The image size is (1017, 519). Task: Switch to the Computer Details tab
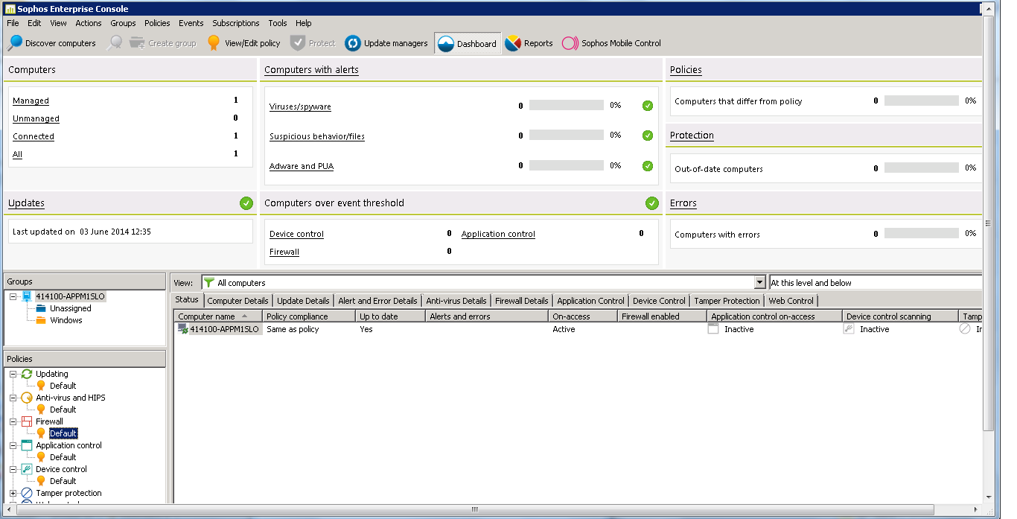(237, 301)
